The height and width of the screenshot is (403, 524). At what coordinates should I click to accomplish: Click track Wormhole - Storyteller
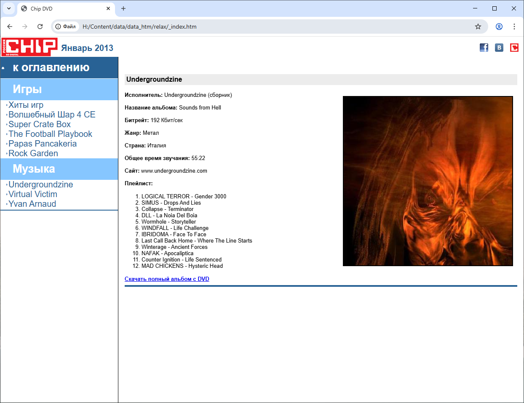(x=168, y=222)
